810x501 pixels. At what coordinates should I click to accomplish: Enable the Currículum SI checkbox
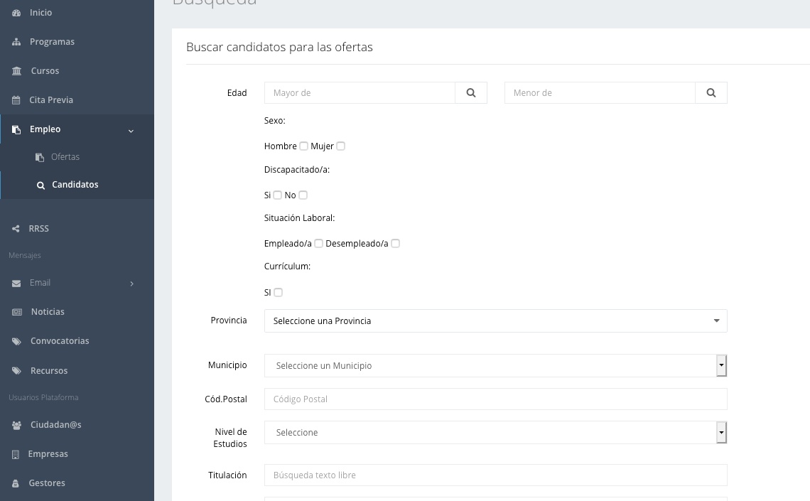coord(279,293)
